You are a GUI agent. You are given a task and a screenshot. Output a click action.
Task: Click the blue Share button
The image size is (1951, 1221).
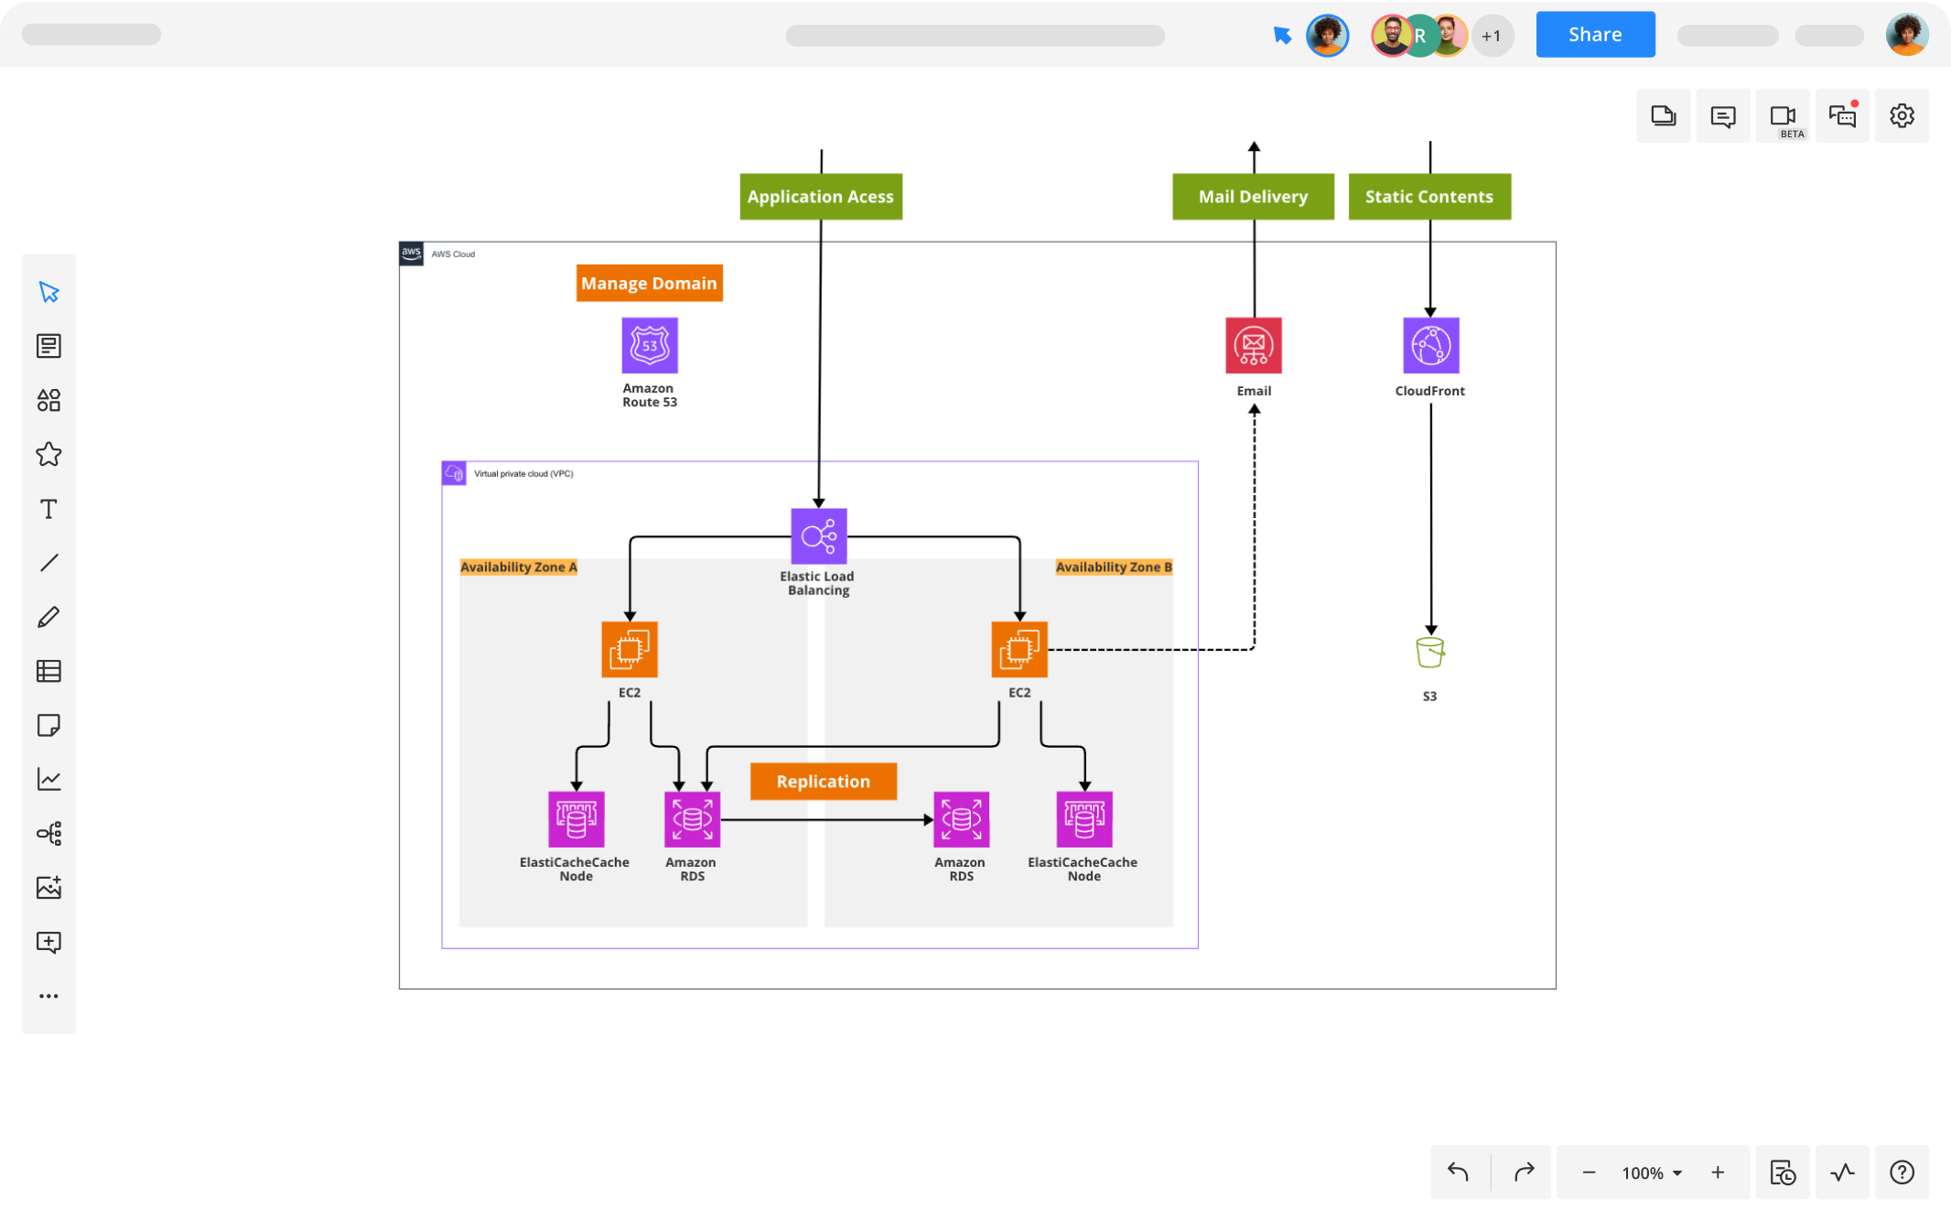coord(1595,34)
